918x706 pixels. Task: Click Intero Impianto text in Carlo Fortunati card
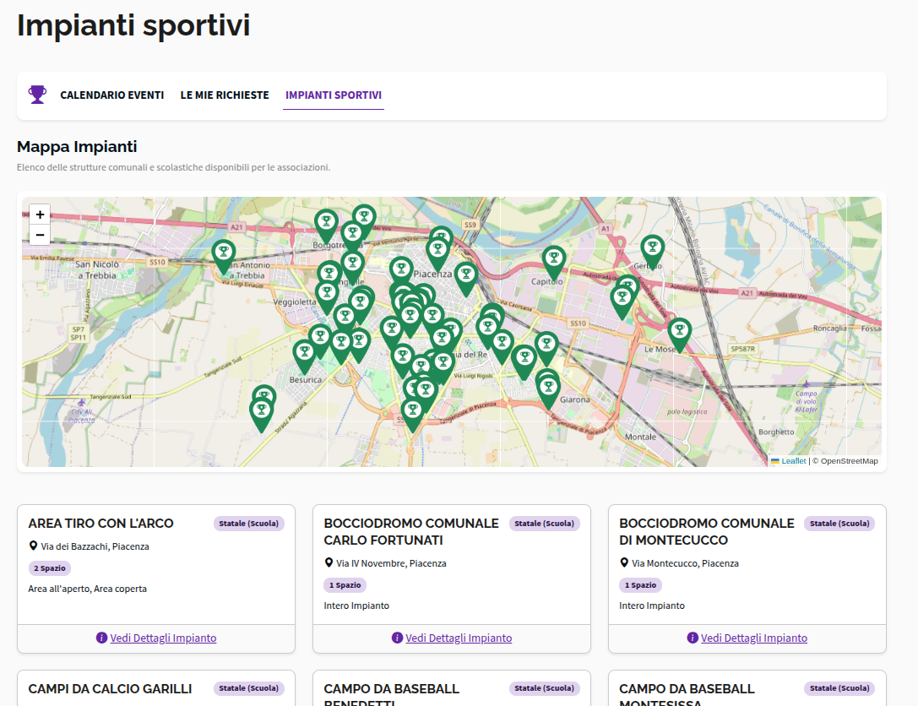[x=356, y=606]
